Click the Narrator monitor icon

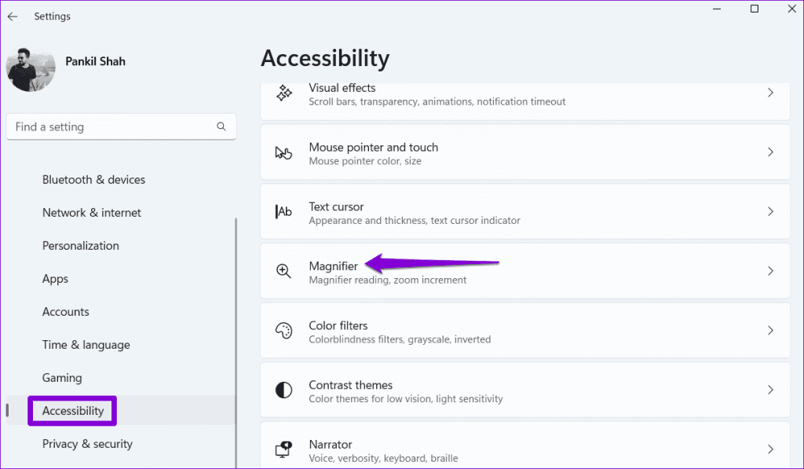(x=283, y=449)
